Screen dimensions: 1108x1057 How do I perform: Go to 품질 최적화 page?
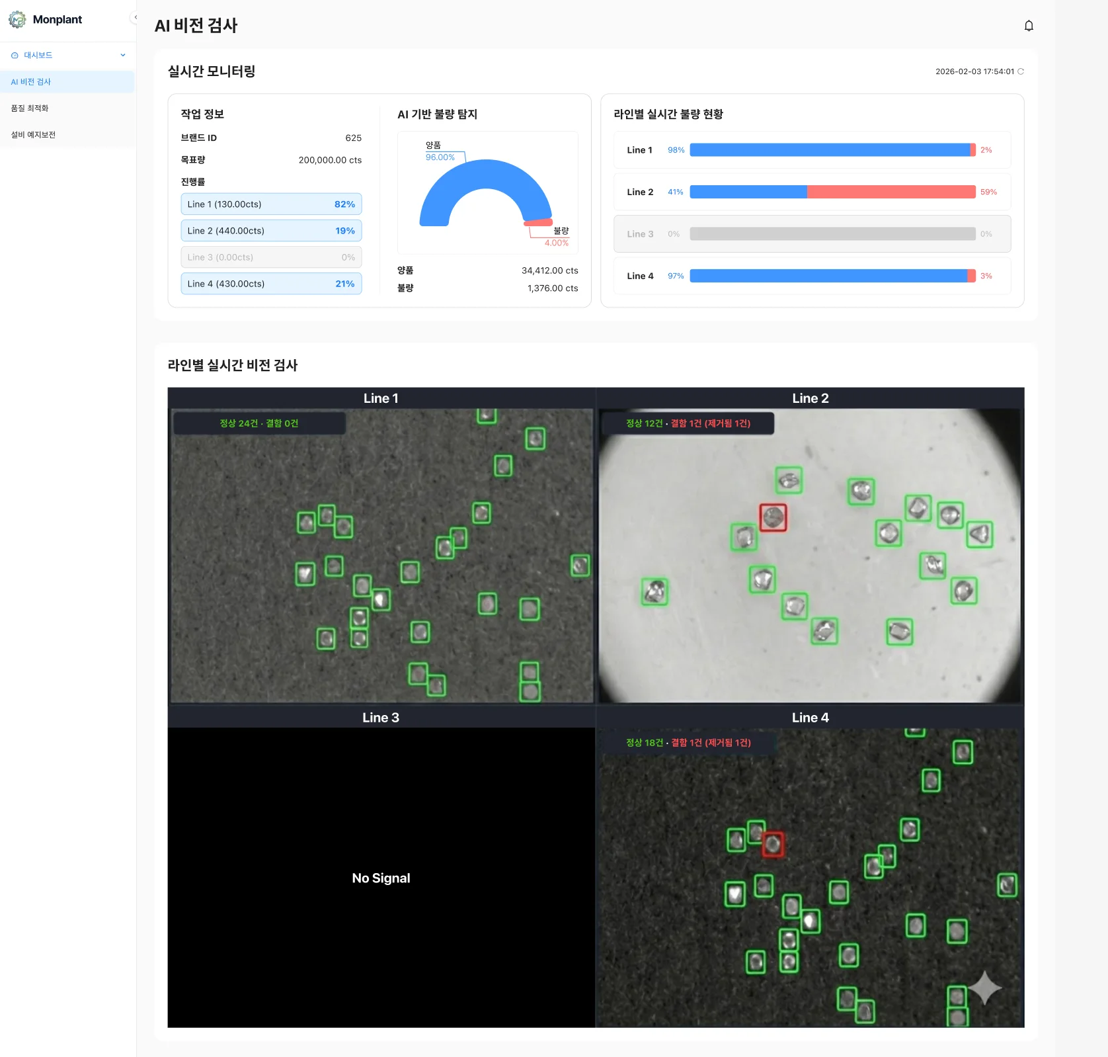coord(30,108)
